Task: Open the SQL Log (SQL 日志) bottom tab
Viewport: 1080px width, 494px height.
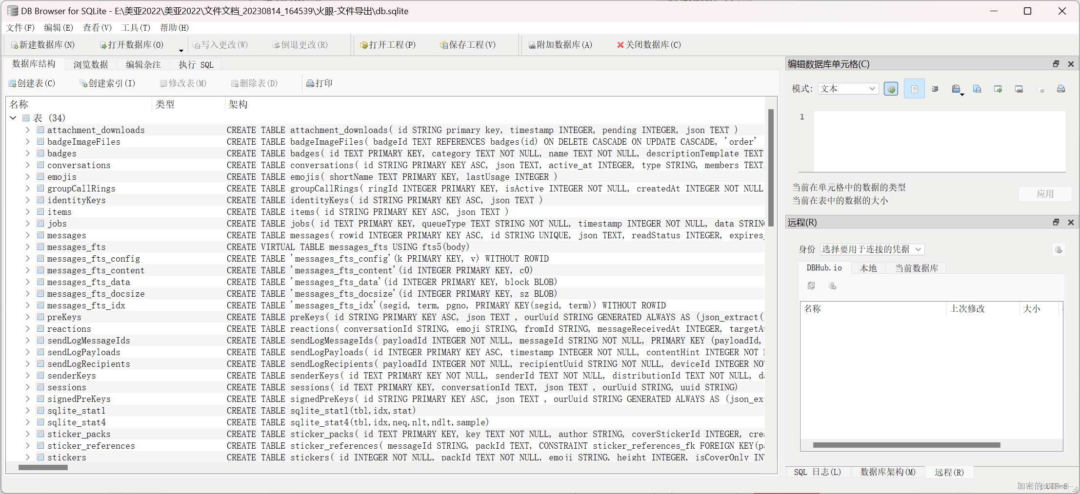Action: tap(818, 472)
